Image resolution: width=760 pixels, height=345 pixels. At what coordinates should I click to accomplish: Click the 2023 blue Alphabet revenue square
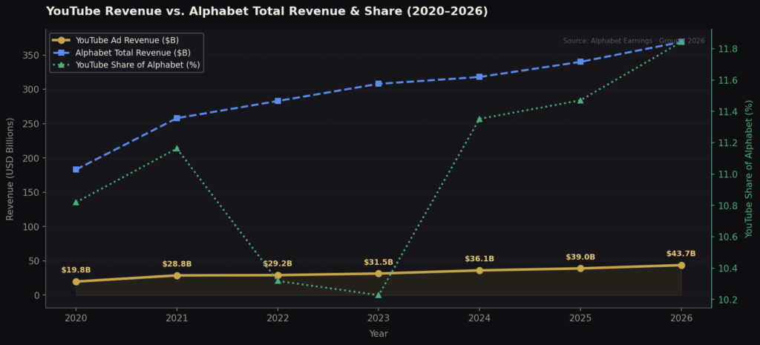[379, 84]
